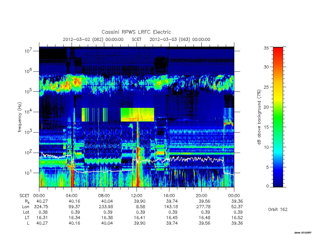Click the 10^6 frequency tick label

28,71
